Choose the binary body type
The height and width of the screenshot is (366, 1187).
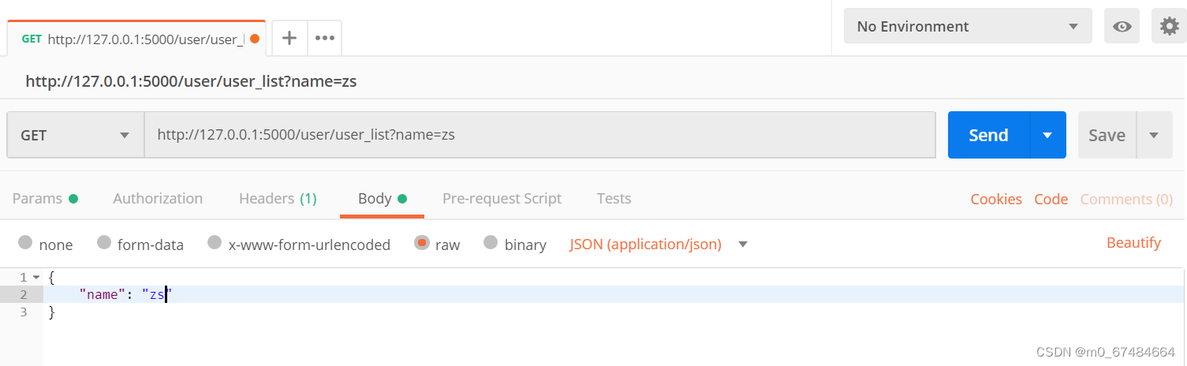[491, 243]
